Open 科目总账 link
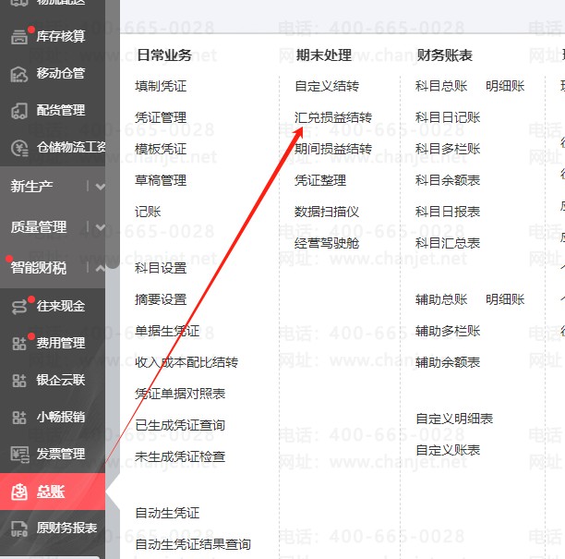Viewport: 565px width, 559px height. pyautogui.click(x=441, y=86)
